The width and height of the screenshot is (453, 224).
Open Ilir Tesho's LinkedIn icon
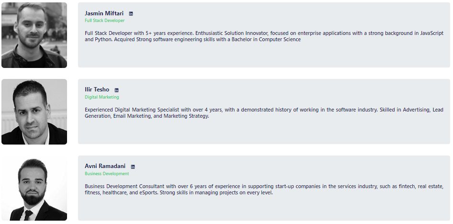[x=117, y=90]
